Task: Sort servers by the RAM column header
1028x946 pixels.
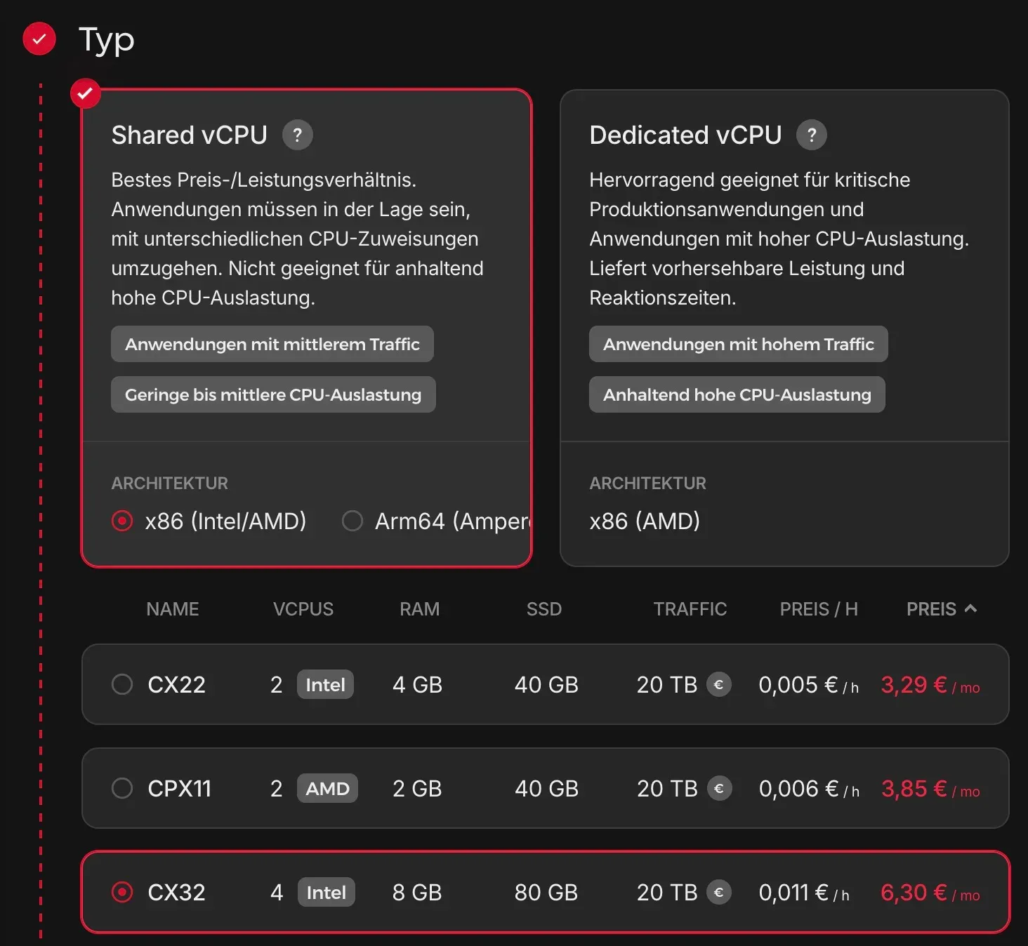Action: coord(419,609)
